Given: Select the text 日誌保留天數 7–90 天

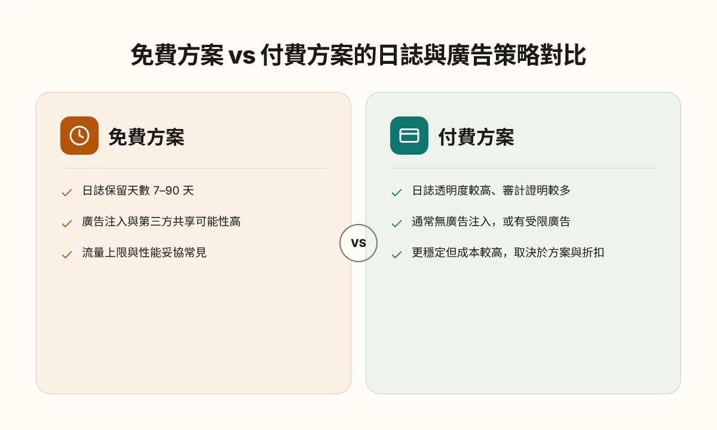Looking at the screenshot, I should (138, 191).
